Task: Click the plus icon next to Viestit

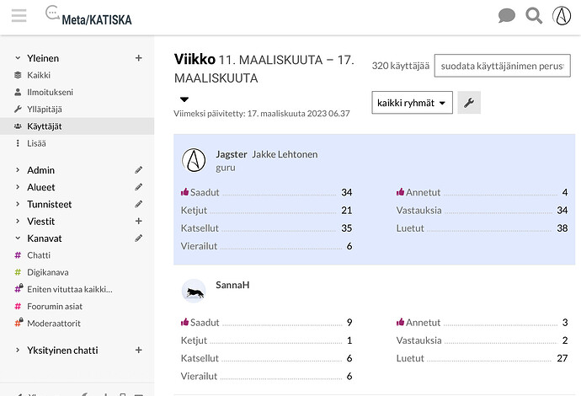Action: pyautogui.click(x=139, y=222)
